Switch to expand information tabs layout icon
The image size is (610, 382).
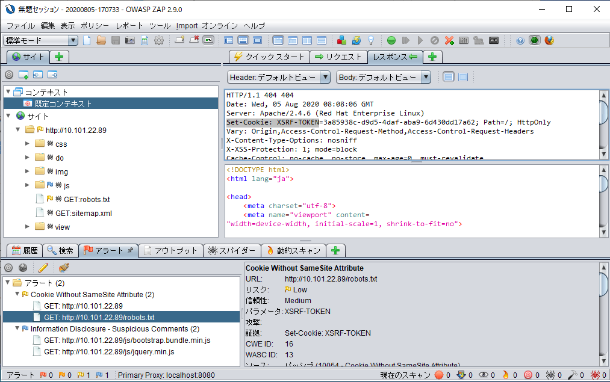tap(243, 40)
